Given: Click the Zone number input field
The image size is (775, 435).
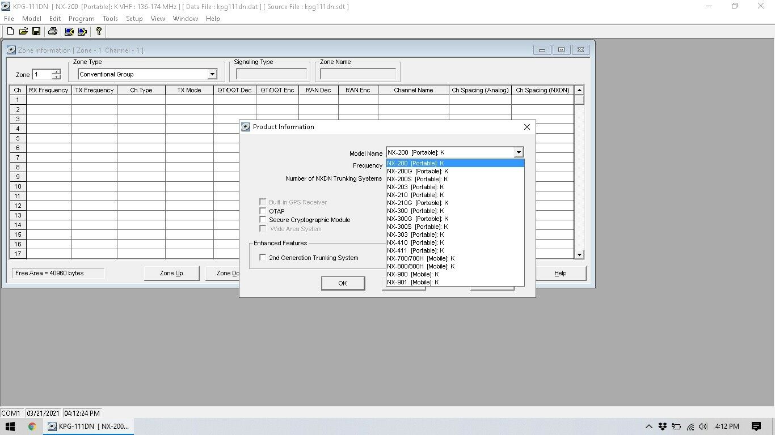Looking at the screenshot, I should (x=42, y=74).
